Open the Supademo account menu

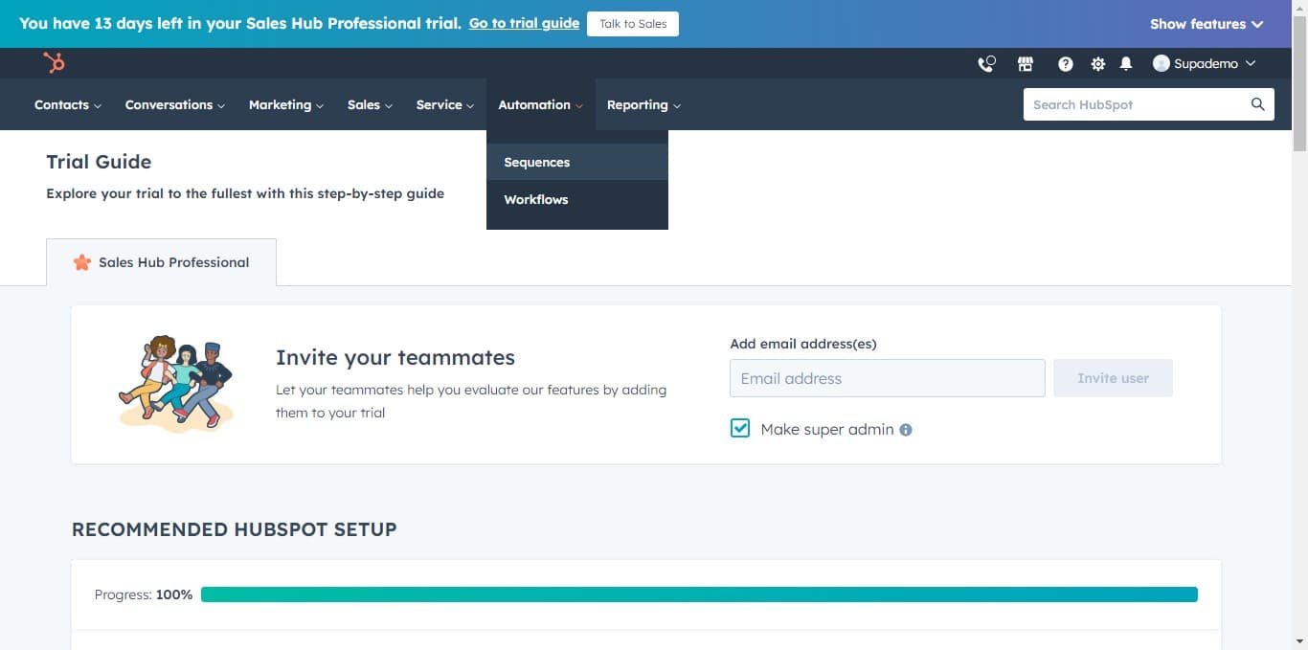point(1204,64)
